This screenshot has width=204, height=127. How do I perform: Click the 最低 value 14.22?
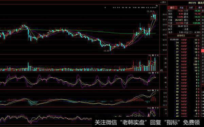[x=197, y=17]
